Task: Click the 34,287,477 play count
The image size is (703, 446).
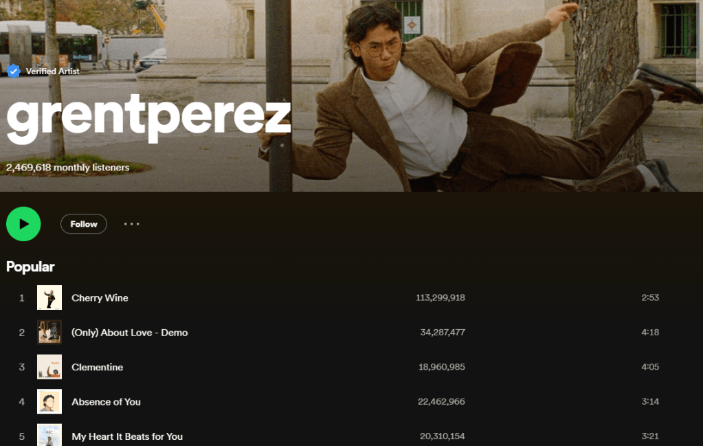Action: pos(443,333)
